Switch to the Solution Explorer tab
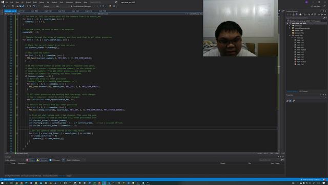The image size is (328, 185). coord(292,91)
